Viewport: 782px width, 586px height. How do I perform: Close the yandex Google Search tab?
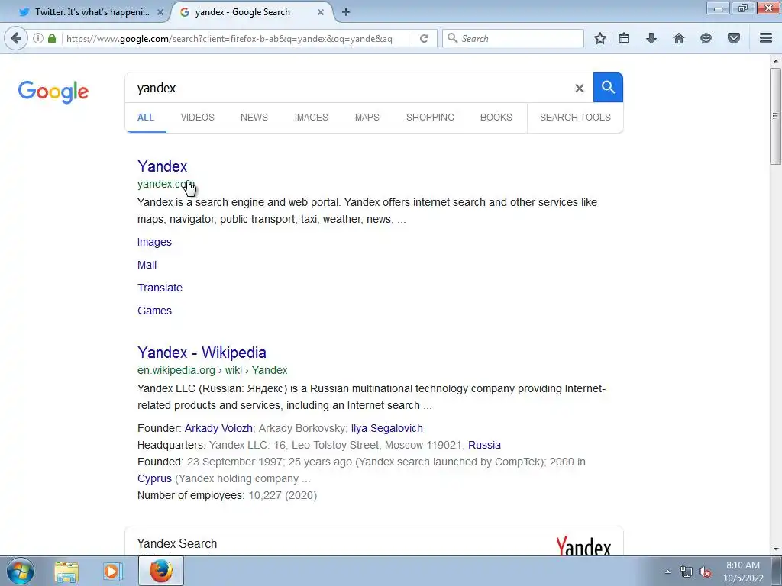pyautogui.click(x=321, y=12)
